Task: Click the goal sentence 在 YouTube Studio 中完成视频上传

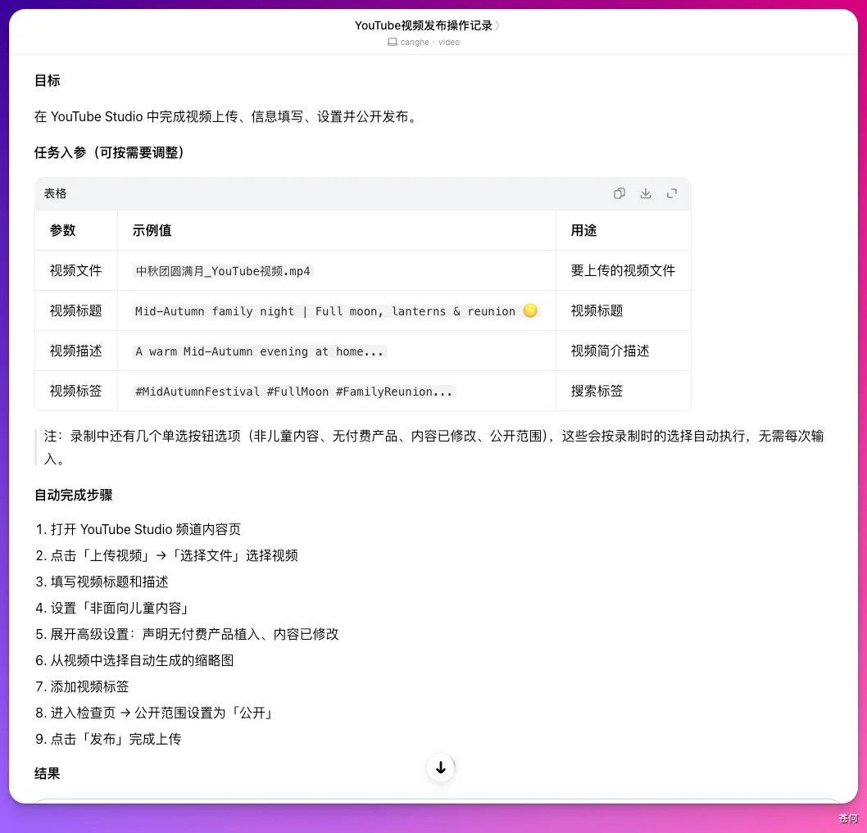Action: [227, 116]
